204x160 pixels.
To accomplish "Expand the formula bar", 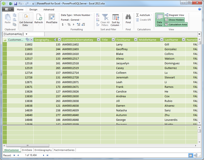I will pos(199,34).
